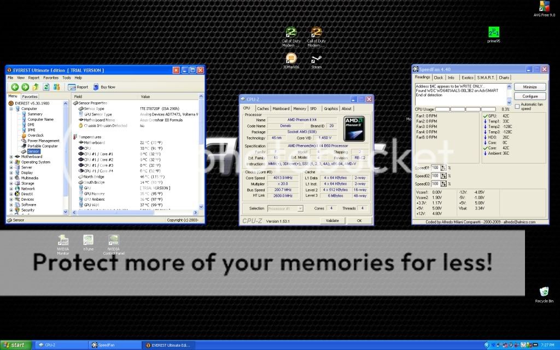
Task: Select the Recycle Bin icon
Action: (x=544, y=295)
